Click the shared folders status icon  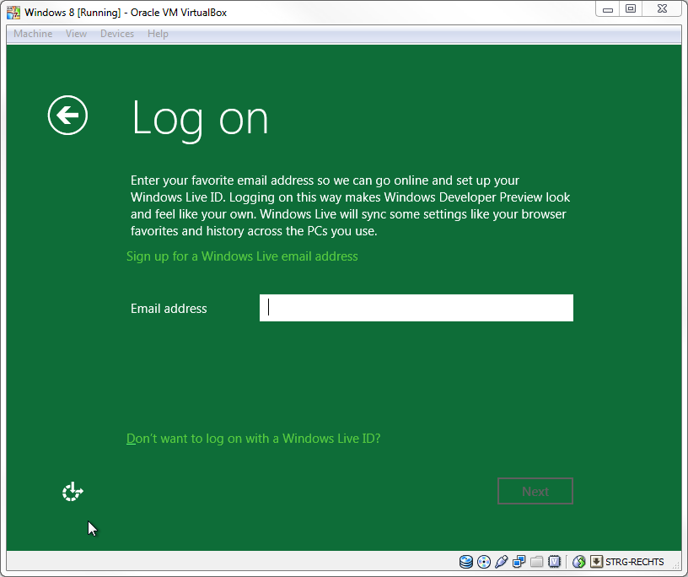pos(537,562)
